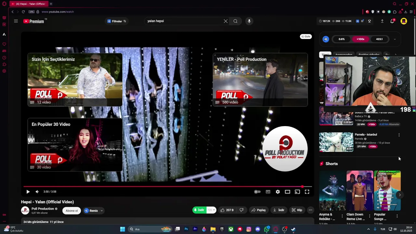Open options menu for Pamela - Istanbul
The image size is (416, 234).
click(399, 135)
